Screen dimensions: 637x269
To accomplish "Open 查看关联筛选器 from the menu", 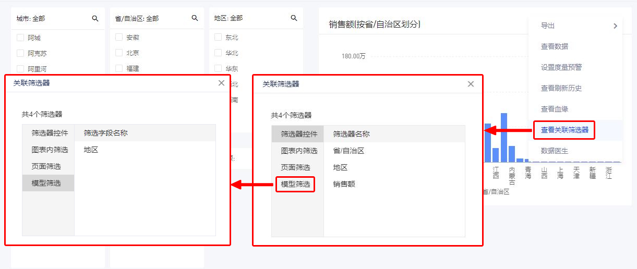I will (564, 130).
